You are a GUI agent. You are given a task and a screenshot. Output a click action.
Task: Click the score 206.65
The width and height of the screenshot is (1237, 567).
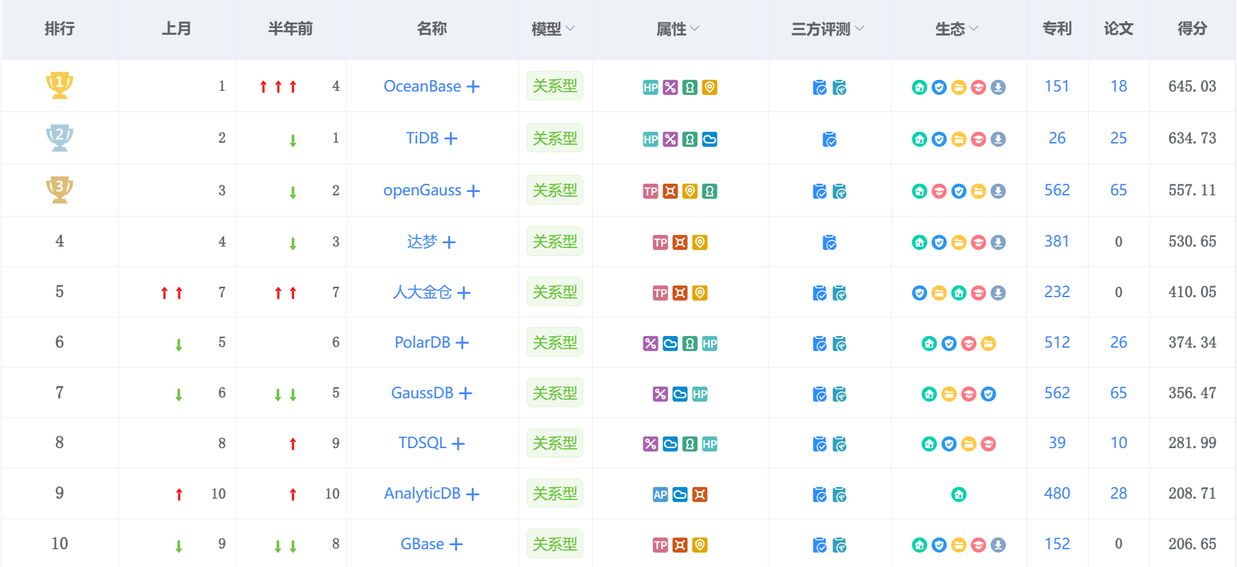click(1192, 544)
